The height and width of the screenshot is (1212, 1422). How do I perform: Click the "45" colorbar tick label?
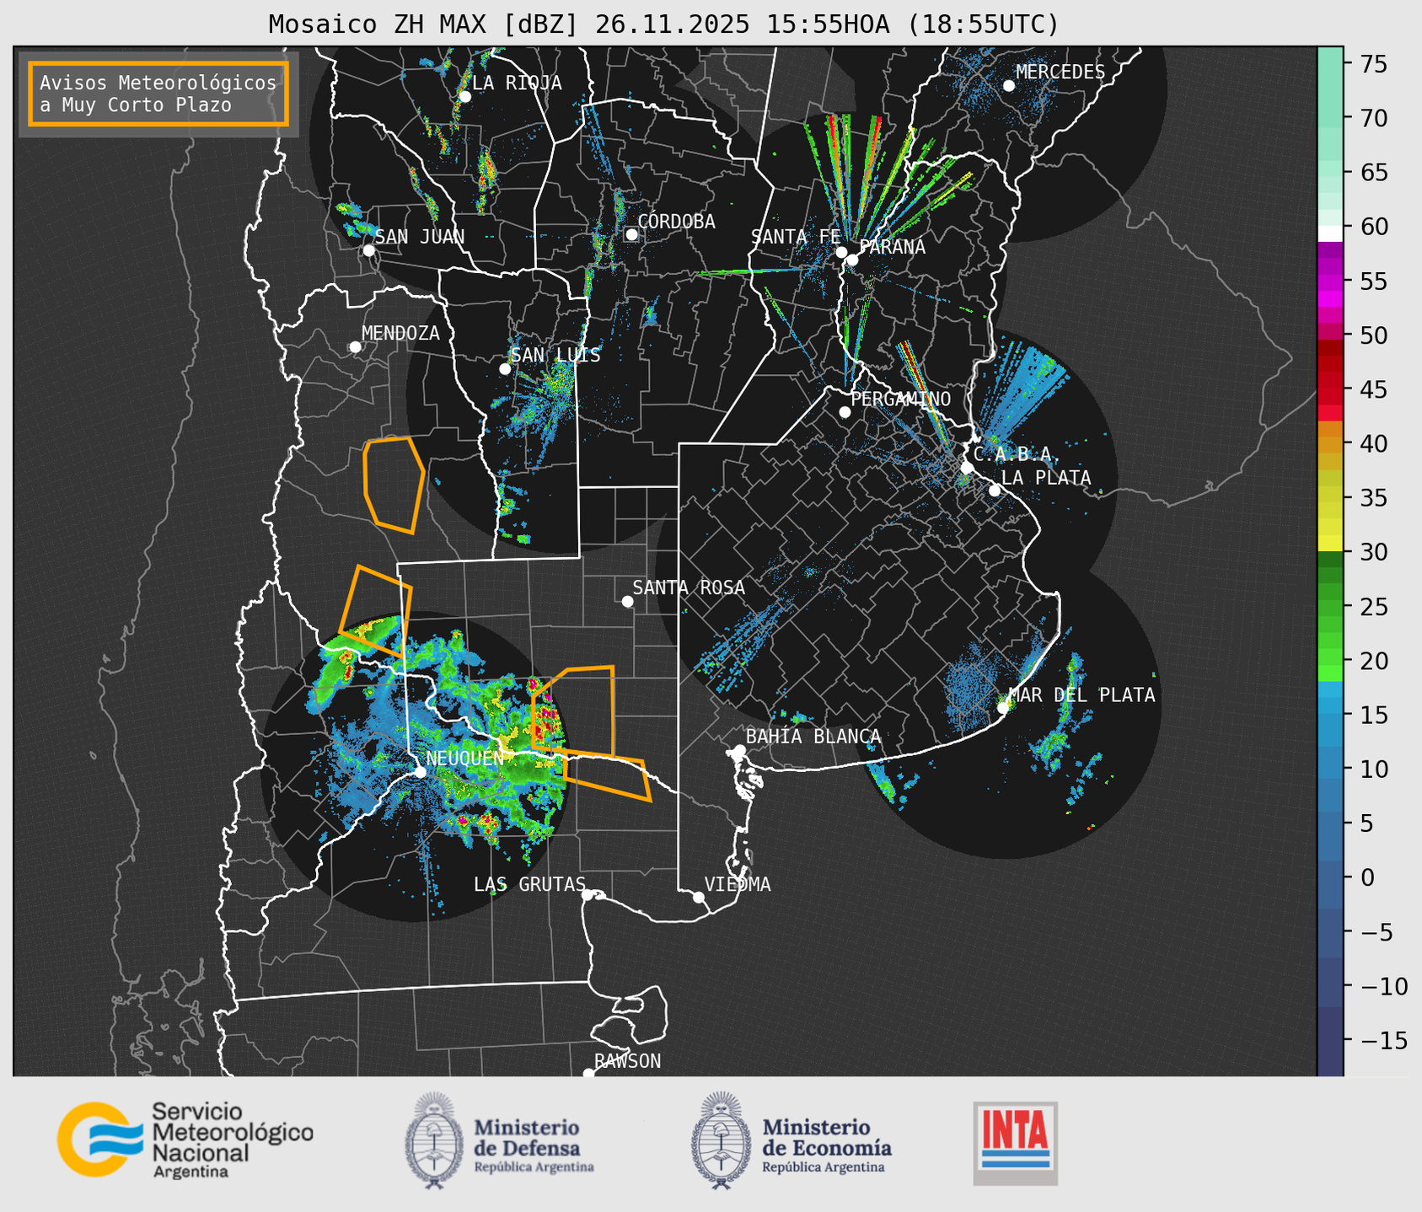[x=1374, y=389]
